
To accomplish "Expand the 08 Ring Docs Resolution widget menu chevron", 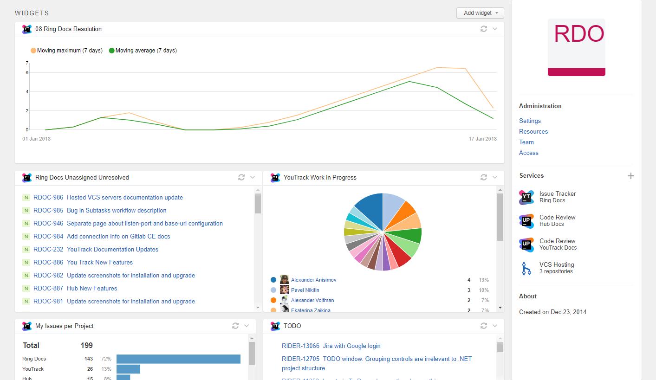I will click(x=495, y=29).
